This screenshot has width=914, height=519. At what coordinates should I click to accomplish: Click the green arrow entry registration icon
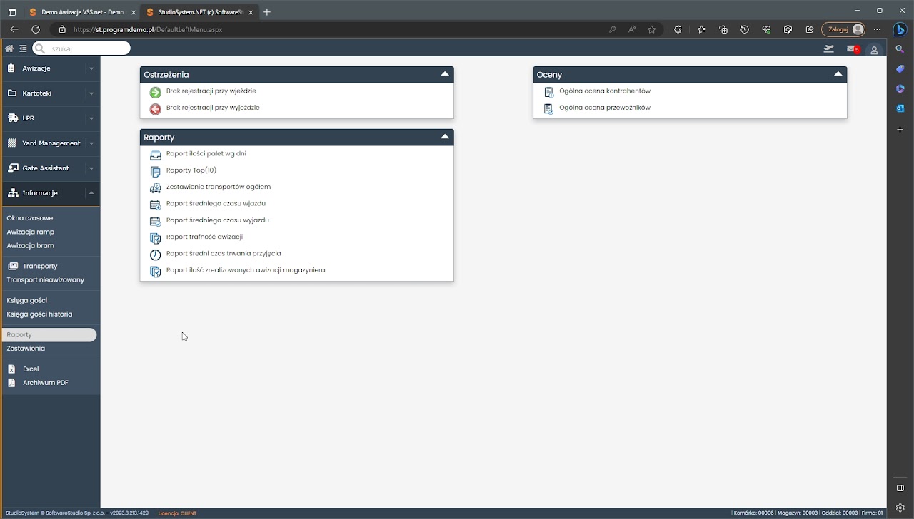[x=155, y=92]
